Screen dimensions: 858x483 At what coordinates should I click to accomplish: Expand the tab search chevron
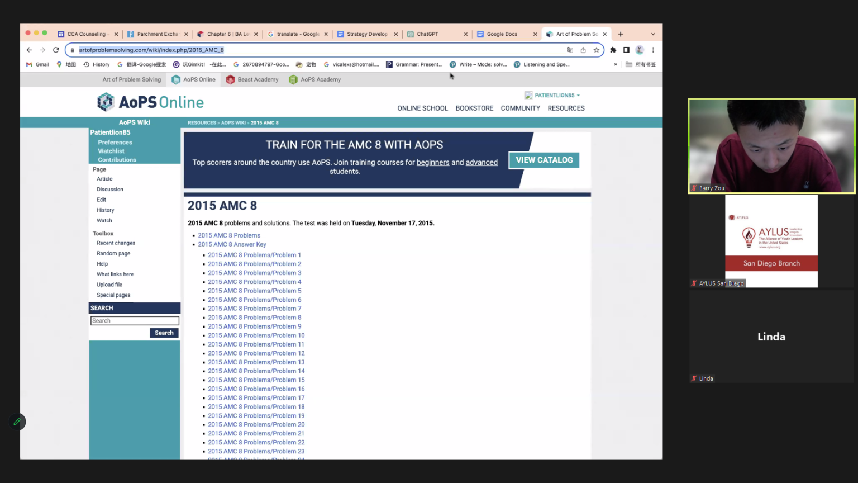click(653, 34)
